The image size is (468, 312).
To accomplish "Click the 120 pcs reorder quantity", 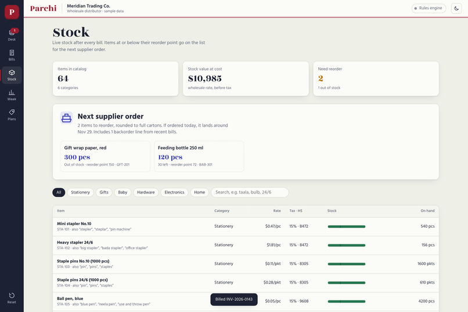I will click(170, 157).
